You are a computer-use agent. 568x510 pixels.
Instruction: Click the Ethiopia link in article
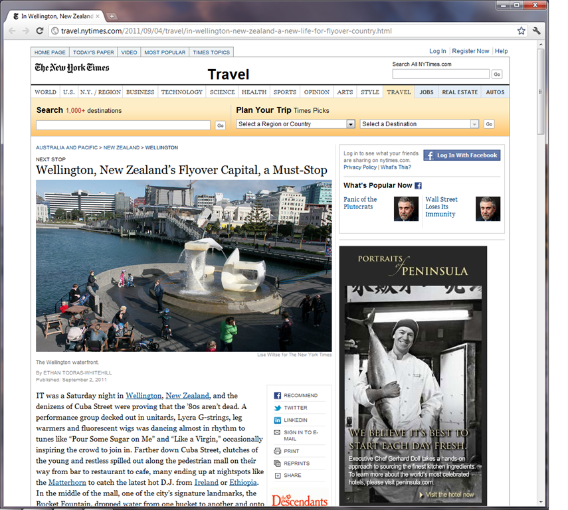point(243,483)
